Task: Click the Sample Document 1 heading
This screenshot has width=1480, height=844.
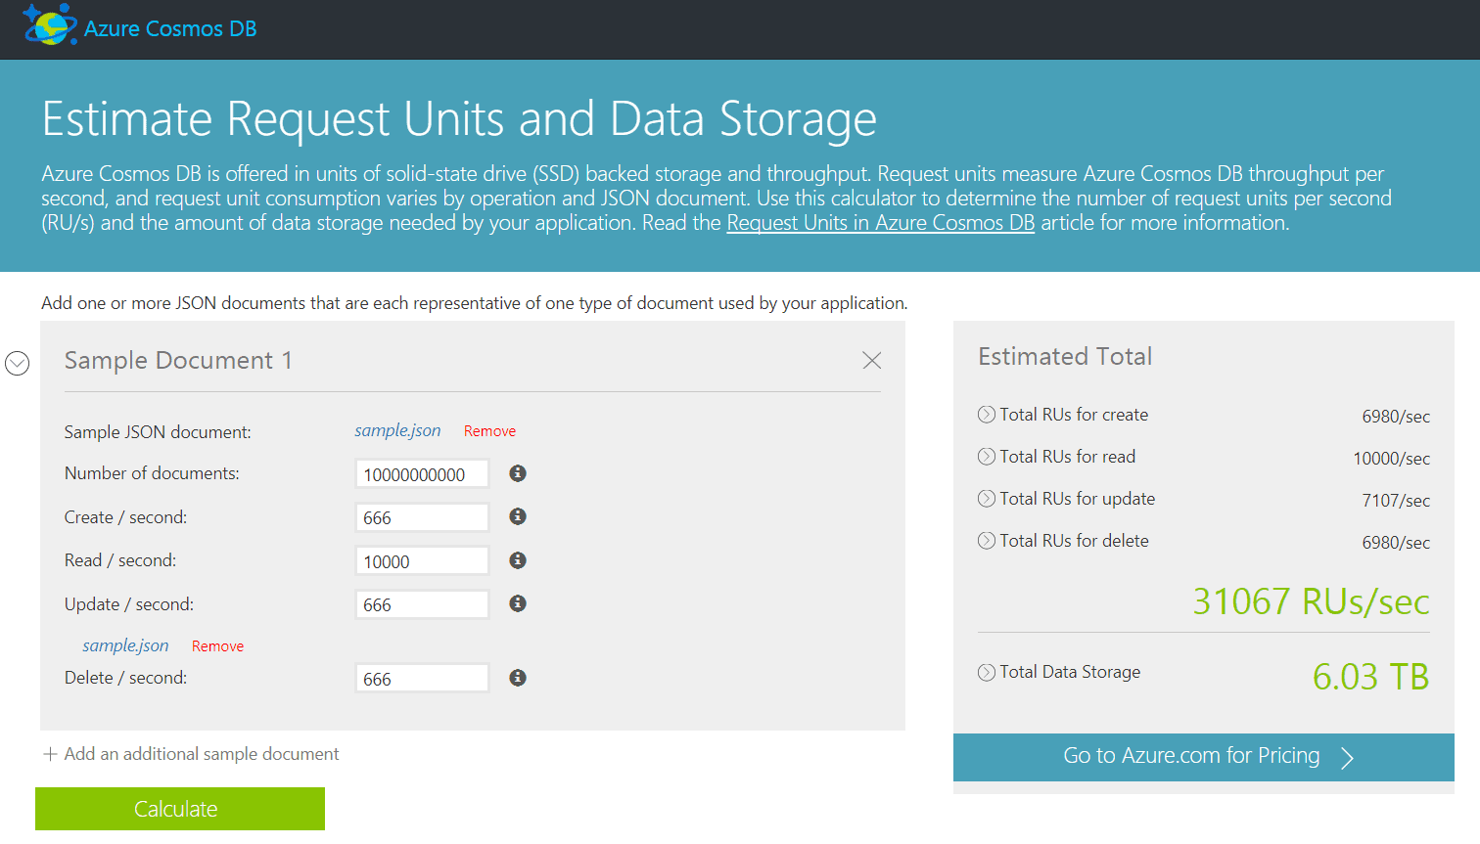Action: click(178, 361)
